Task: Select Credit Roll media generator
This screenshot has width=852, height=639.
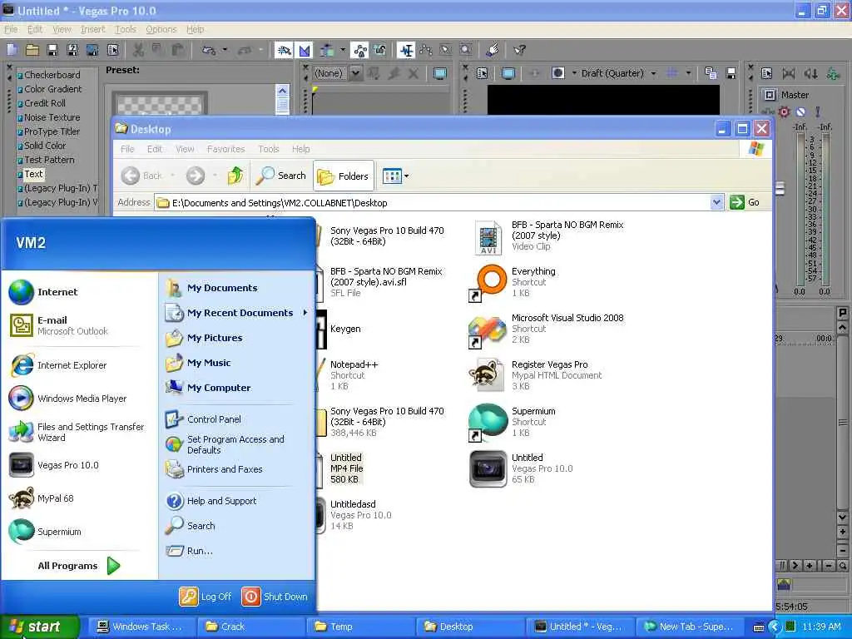Action: 45,103
